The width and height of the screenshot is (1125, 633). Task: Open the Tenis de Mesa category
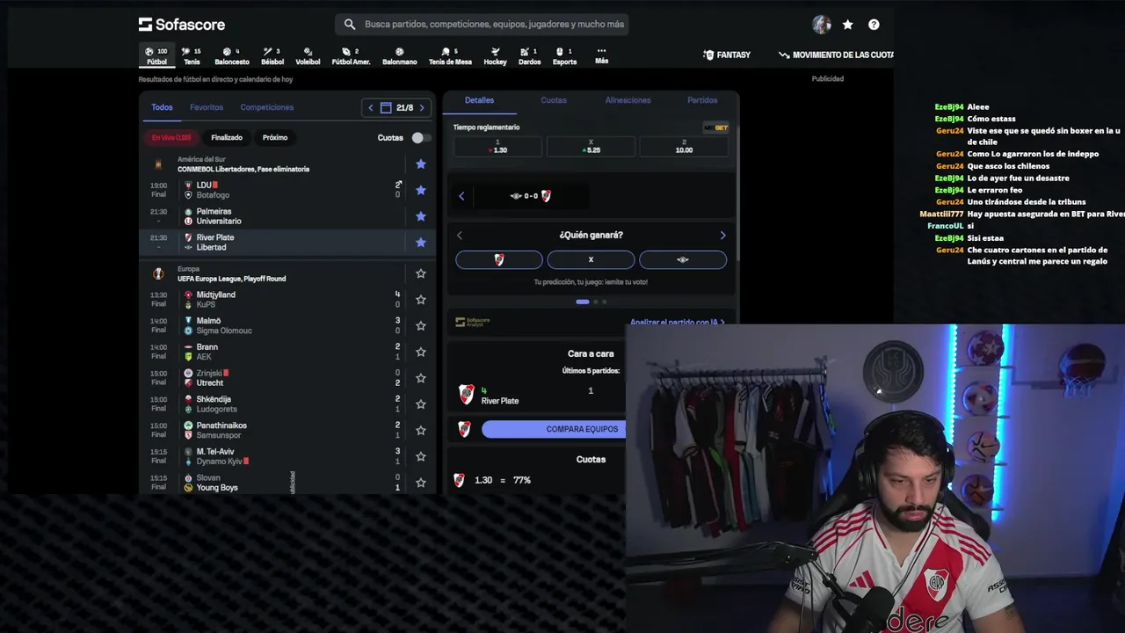click(450, 55)
